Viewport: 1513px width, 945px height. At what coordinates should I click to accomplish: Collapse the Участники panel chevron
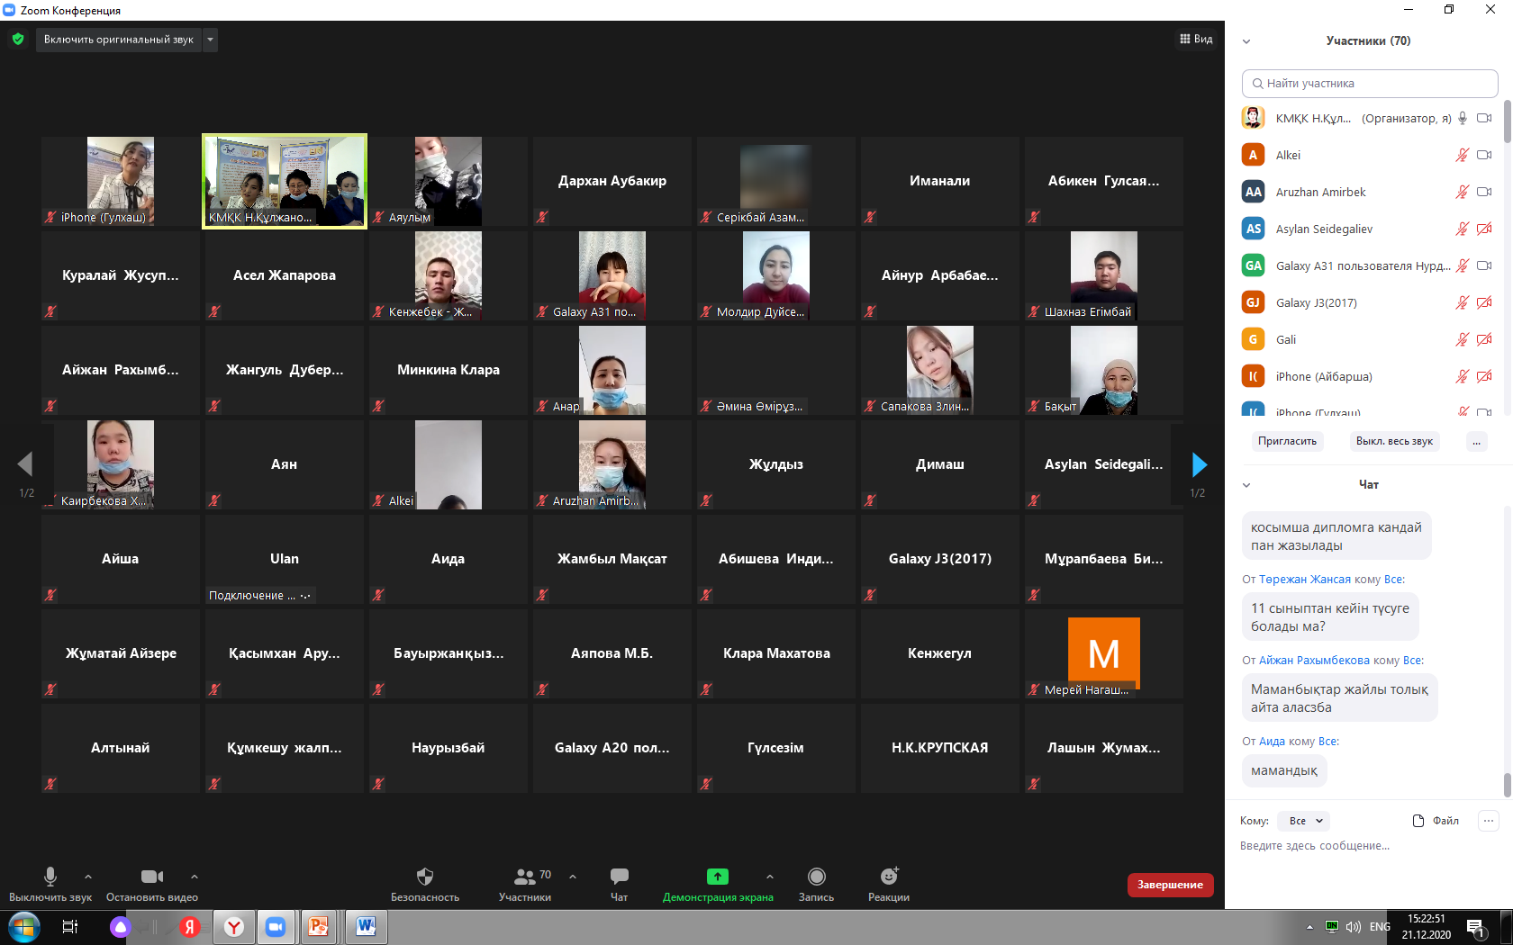(1246, 41)
